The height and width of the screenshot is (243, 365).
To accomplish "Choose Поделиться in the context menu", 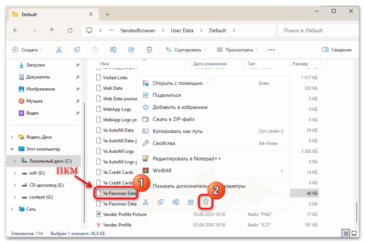I will (213, 95).
